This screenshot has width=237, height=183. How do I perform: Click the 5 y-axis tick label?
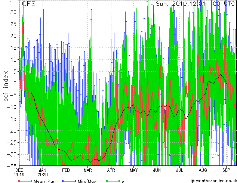pyautogui.click(x=16, y=71)
